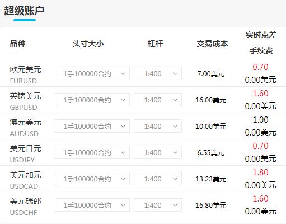Expand EURUSD leverage 1:400 dropdown
Image resolution: width=286 pixels, height=224 pixels.
tap(158, 73)
